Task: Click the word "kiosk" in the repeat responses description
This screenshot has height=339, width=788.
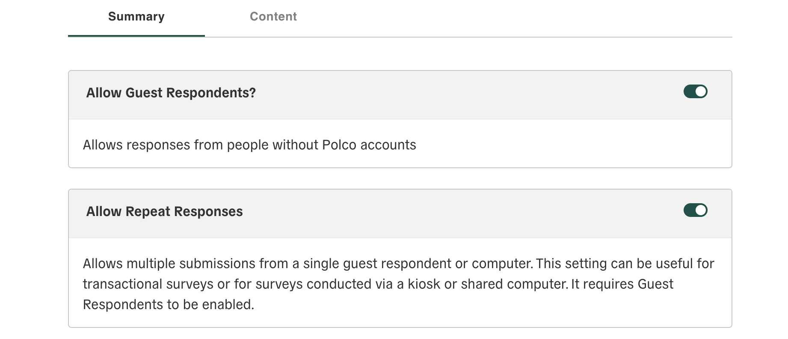Action: tap(424, 284)
